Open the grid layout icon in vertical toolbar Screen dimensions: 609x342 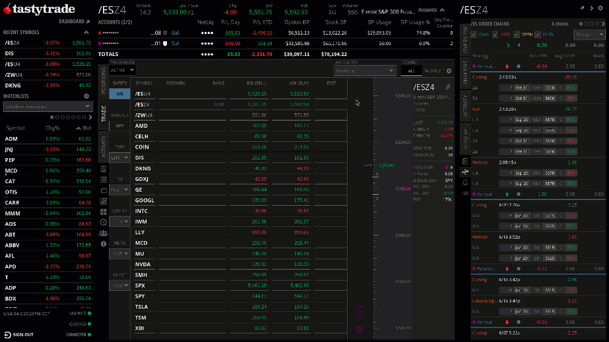(104, 212)
